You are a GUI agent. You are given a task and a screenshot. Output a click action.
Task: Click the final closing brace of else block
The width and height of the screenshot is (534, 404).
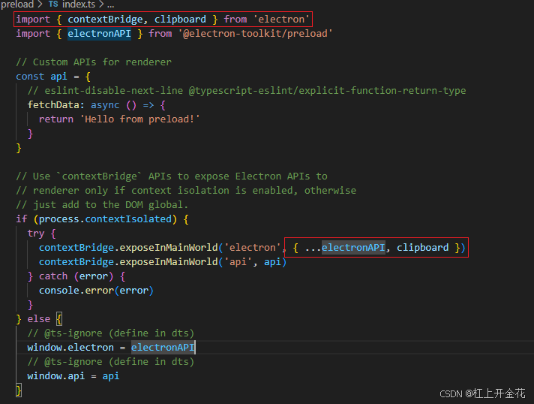(19, 390)
